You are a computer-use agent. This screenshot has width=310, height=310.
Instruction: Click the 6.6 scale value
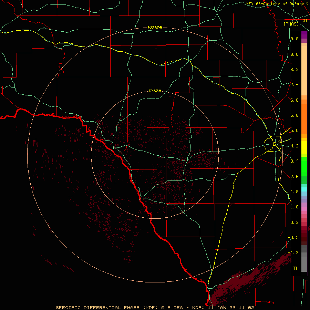294,100
